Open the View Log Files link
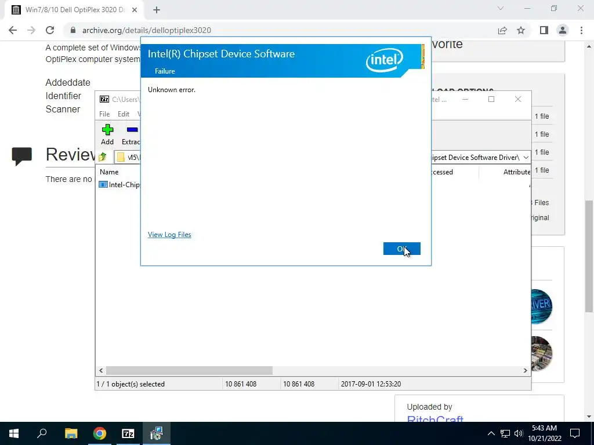Screen dimensions: 594x445 (x=169, y=235)
